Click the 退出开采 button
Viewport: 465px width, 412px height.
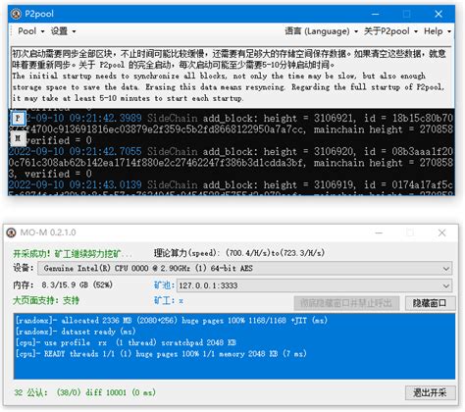pyautogui.click(x=430, y=392)
